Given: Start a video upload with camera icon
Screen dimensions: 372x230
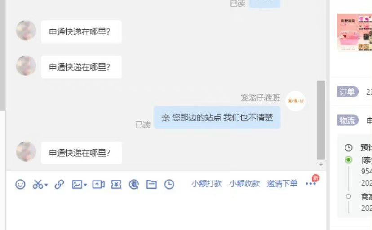Looking at the screenshot, I should [x=98, y=184].
